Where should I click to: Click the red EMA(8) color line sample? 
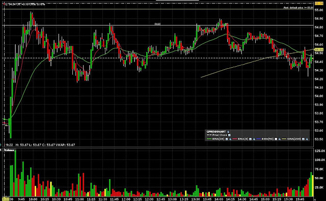click(234, 139)
